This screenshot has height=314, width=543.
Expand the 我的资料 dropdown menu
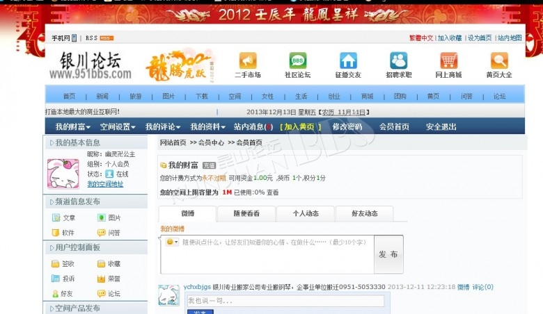click(207, 126)
